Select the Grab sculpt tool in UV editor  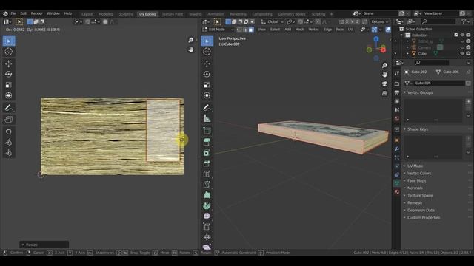click(8, 132)
